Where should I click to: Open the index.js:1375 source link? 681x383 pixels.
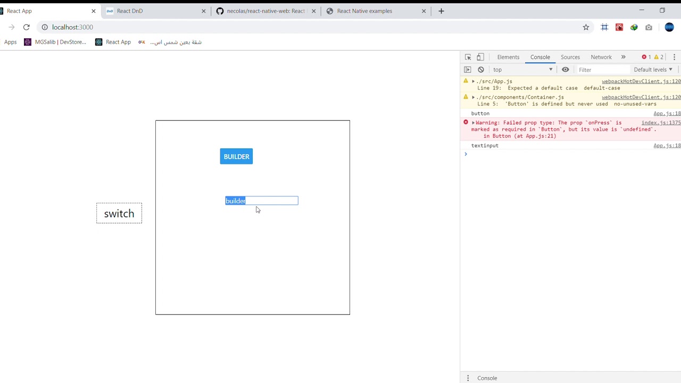pyautogui.click(x=661, y=123)
